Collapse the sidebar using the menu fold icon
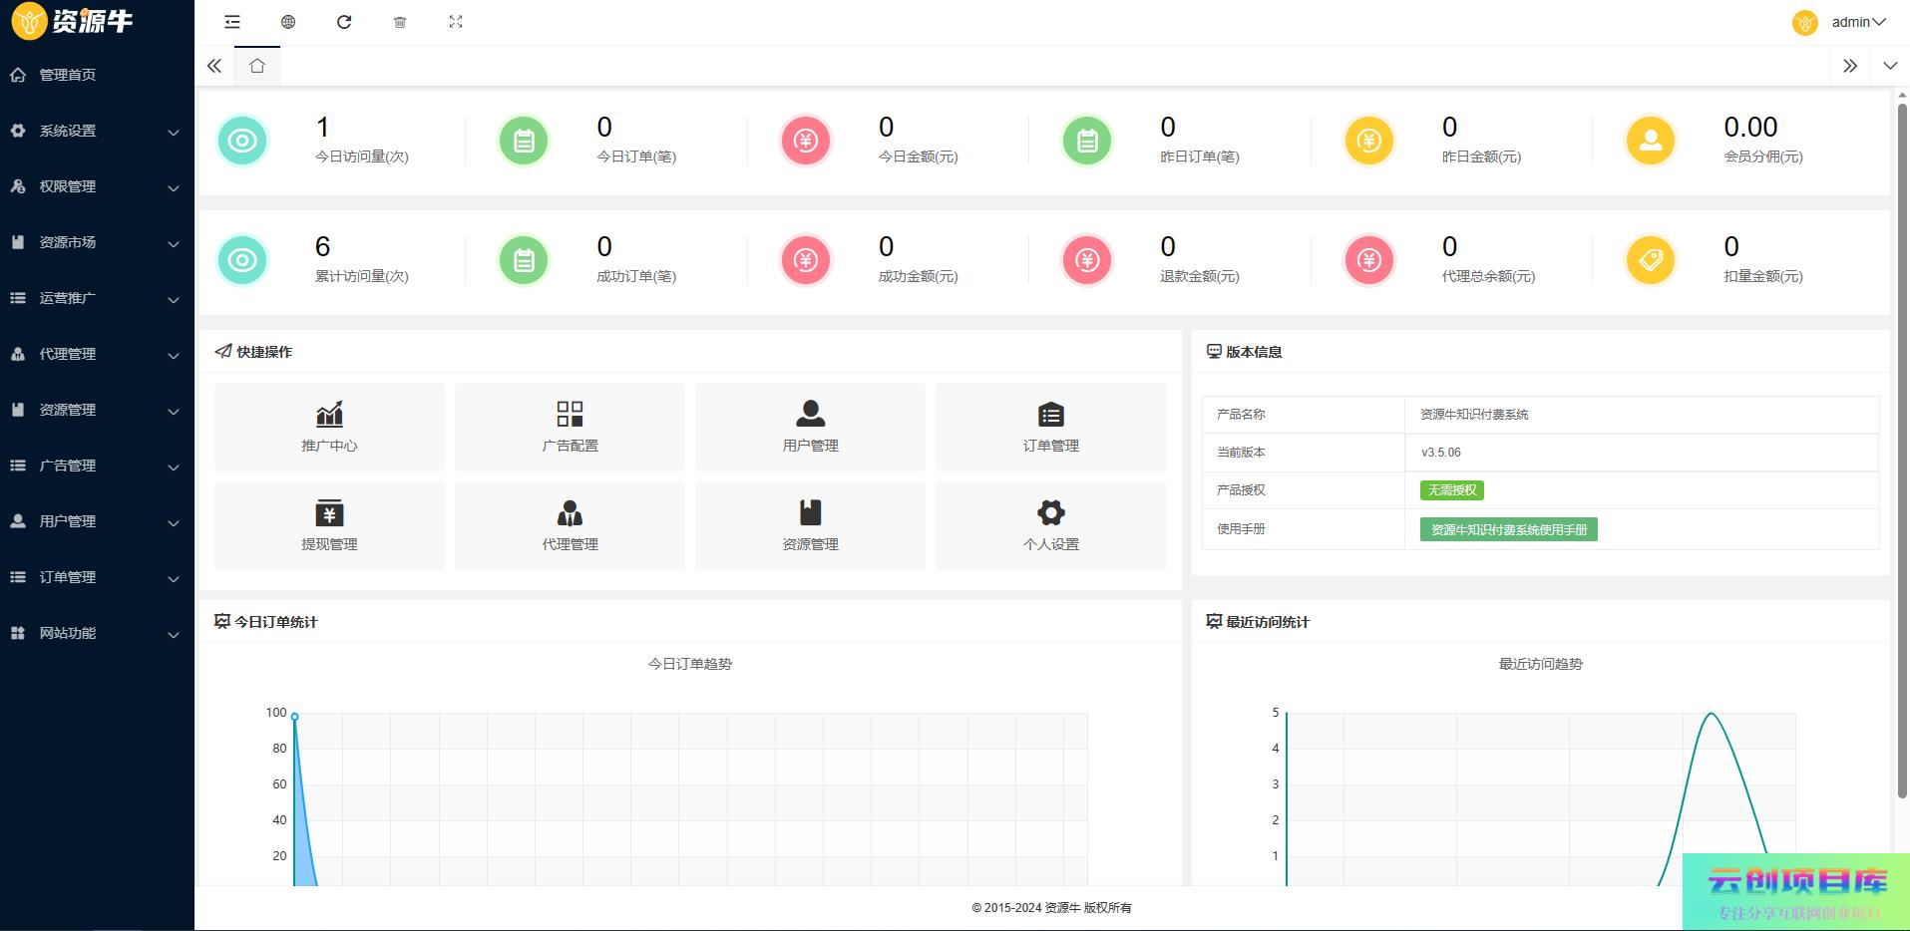Screen dimensions: 1910x931 point(232,22)
